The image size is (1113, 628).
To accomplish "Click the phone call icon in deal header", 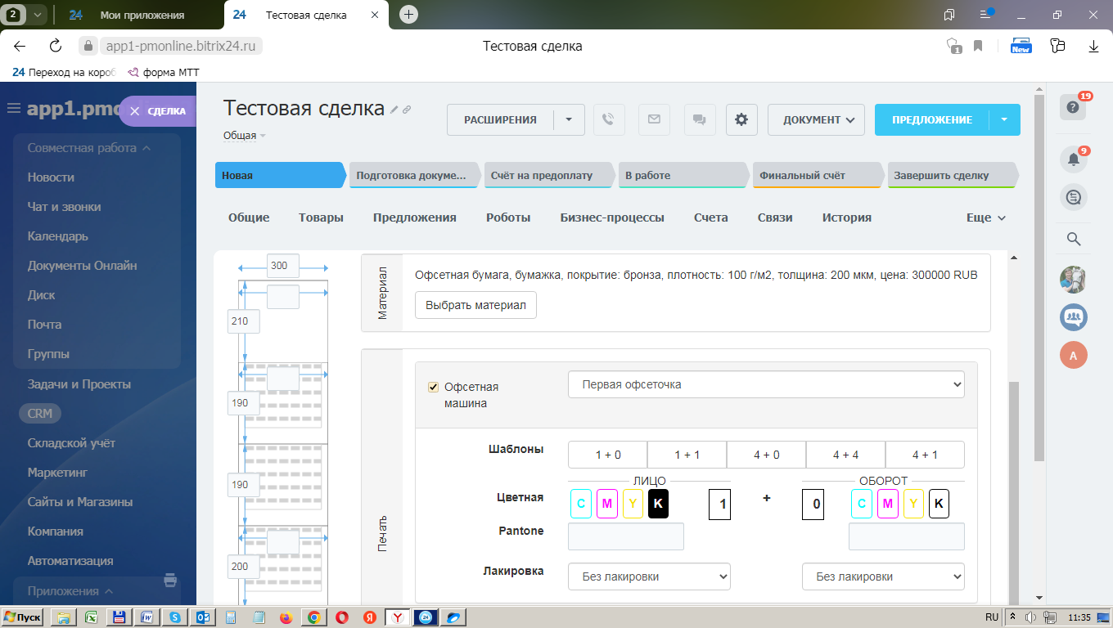I will click(x=607, y=119).
